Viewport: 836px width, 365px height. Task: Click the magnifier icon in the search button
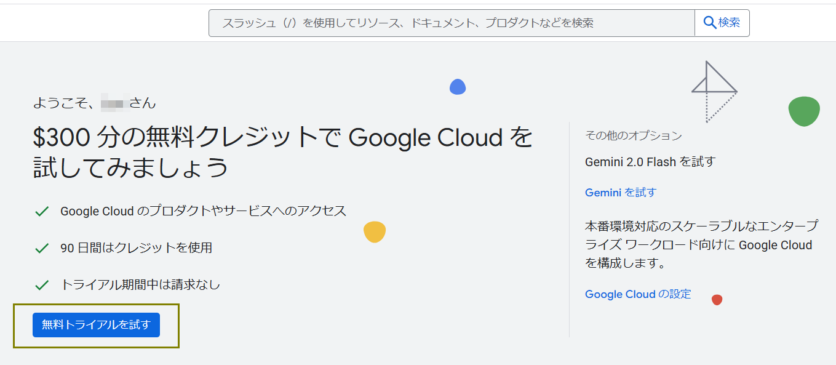click(x=709, y=23)
